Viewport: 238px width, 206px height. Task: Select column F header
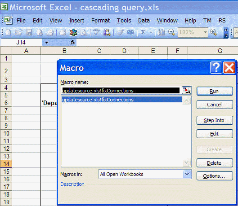click(178, 51)
